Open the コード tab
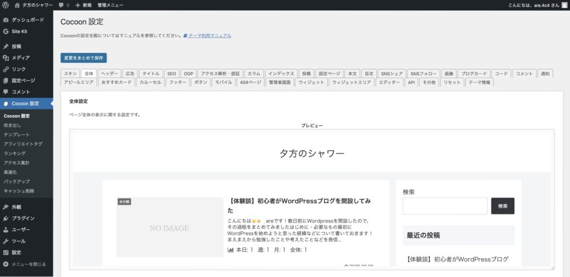Viewport: 570px width, 277px height. click(x=502, y=73)
